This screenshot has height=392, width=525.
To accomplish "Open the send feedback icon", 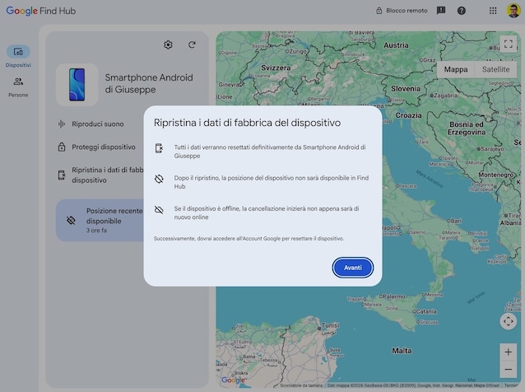I will (x=441, y=11).
